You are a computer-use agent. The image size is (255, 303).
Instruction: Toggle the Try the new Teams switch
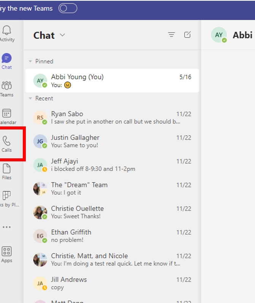click(68, 8)
